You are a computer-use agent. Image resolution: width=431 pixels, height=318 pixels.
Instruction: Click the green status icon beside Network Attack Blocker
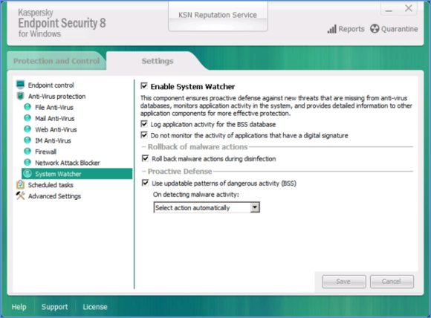point(27,162)
